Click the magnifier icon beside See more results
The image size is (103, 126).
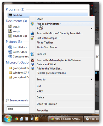[x=7, y=100]
